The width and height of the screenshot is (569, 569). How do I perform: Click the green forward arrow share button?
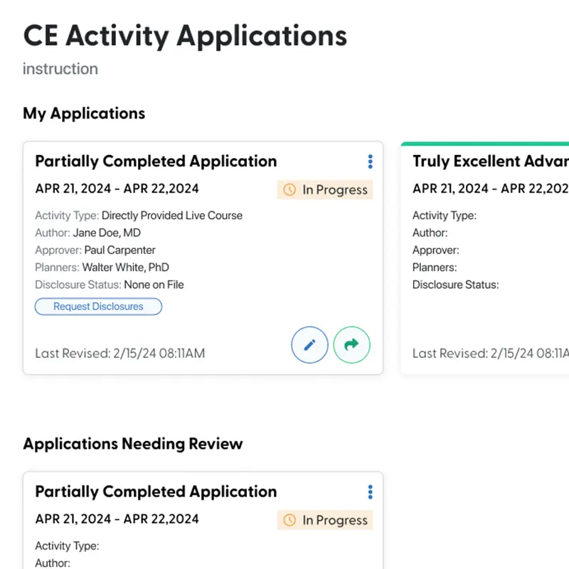pyautogui.click(x=351, y=346)
